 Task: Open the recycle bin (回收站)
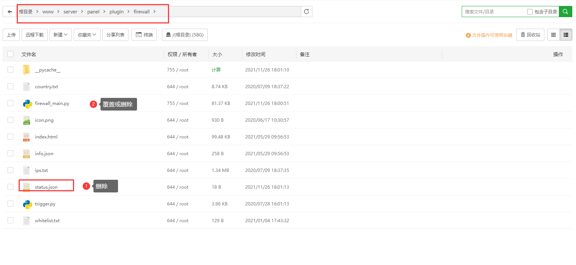[x=530, y=35]
